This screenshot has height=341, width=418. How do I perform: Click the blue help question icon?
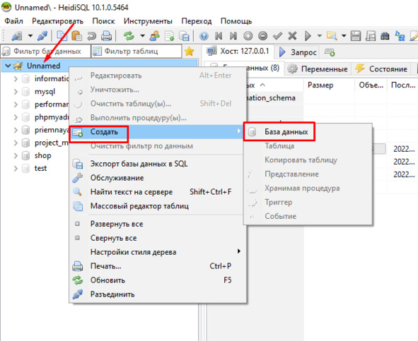point(204,36)
